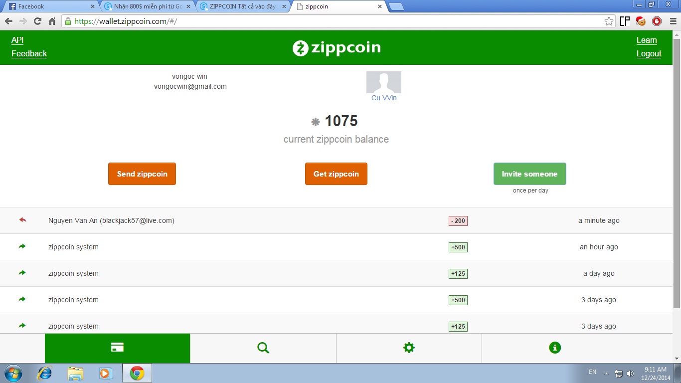Click the green arrow on the hour-old row

pyautogui.click(x=22, y=246)
